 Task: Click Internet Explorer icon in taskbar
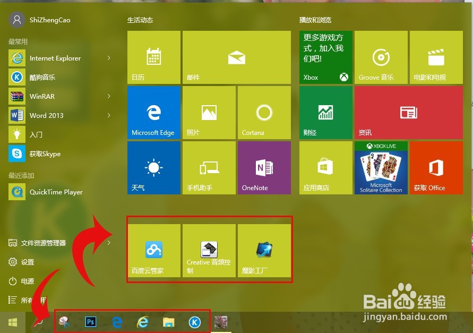click(x=143, y=322)
